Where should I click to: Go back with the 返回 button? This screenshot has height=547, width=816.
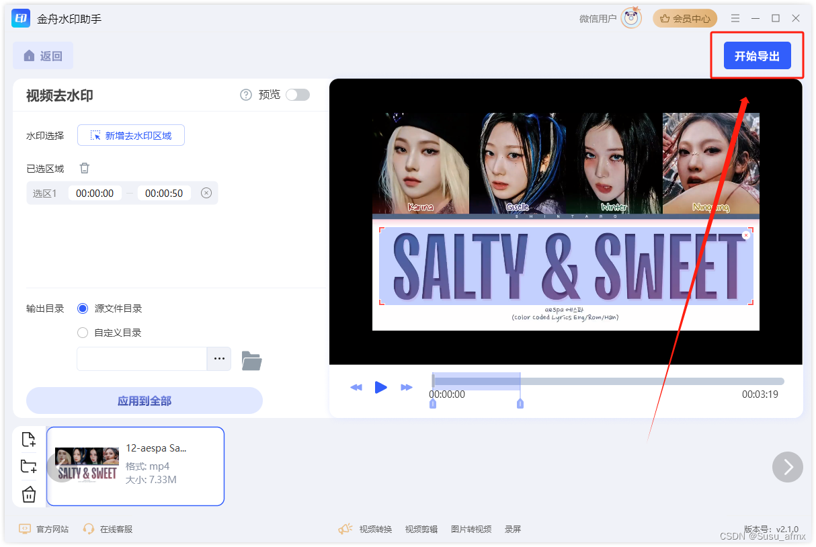pyautogui.click(x=43, y=56)
